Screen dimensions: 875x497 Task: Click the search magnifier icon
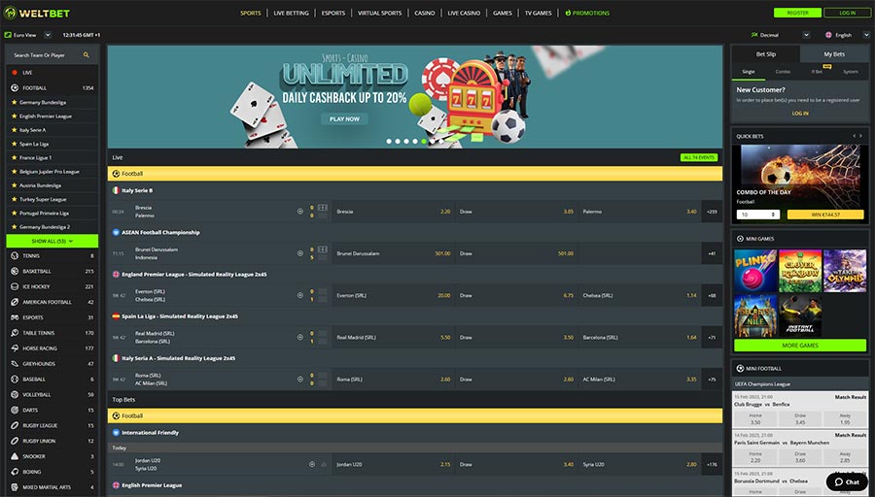[86, 55]
